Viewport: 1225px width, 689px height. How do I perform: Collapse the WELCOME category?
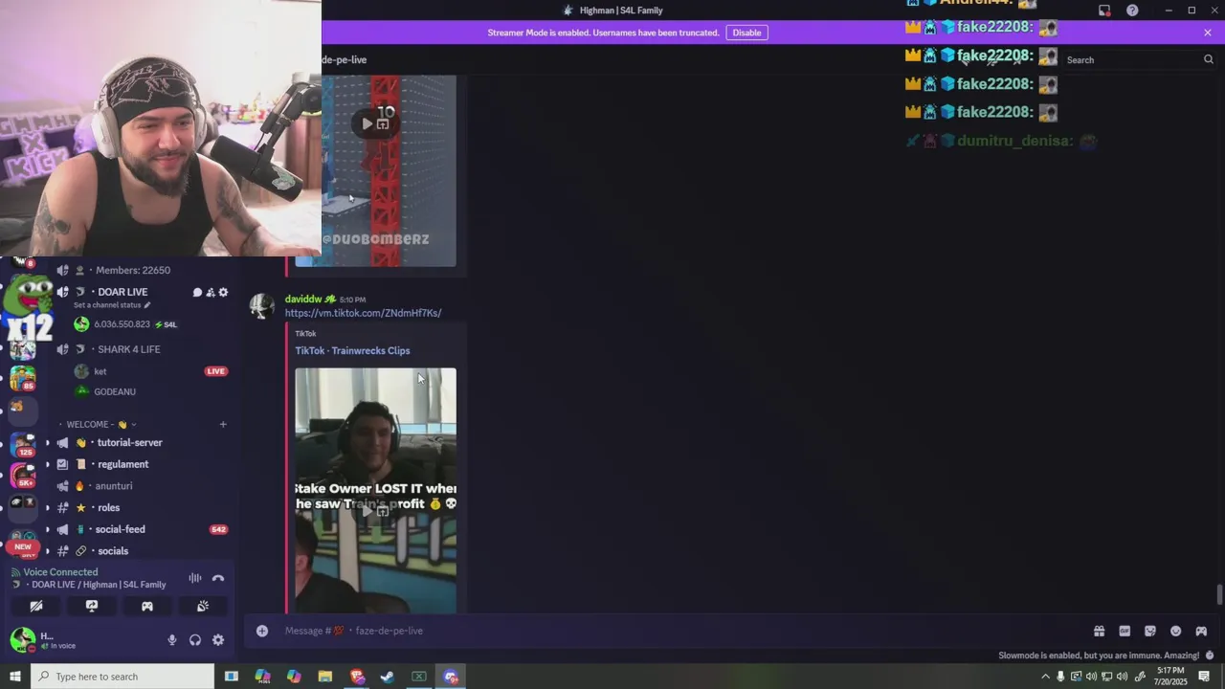(101, 424)
